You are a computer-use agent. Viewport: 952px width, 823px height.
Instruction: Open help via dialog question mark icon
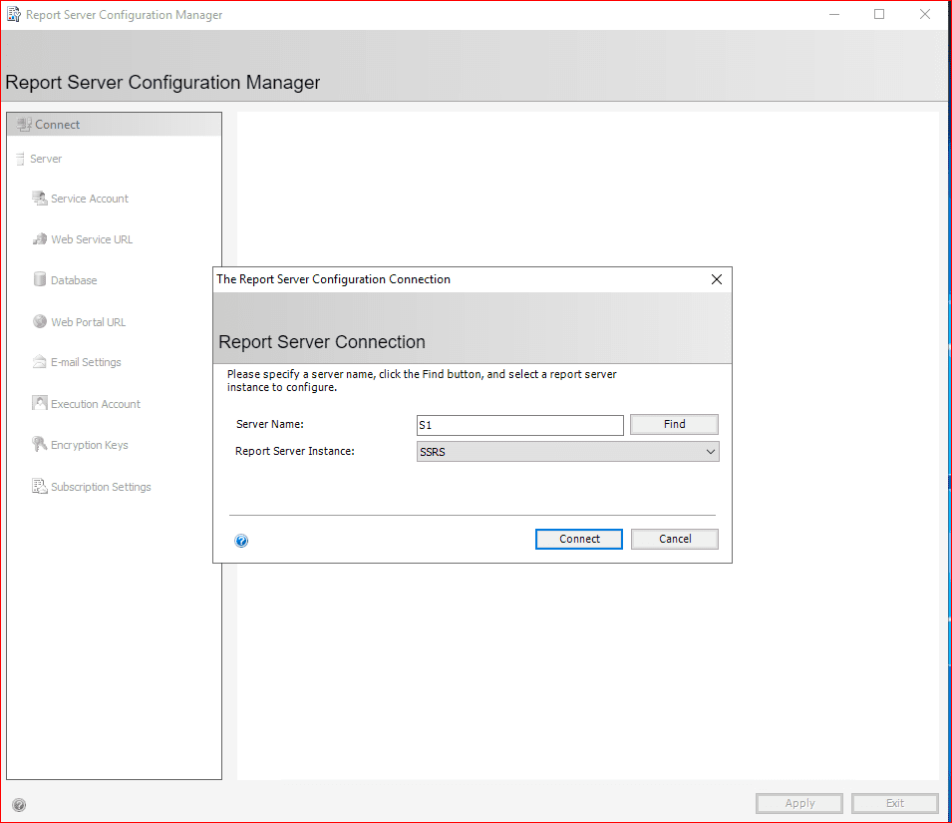tap(241, 541)
